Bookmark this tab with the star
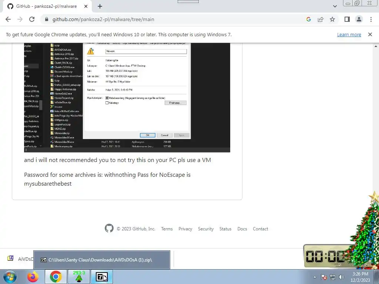The image size is (379, 284). point(332,19)
